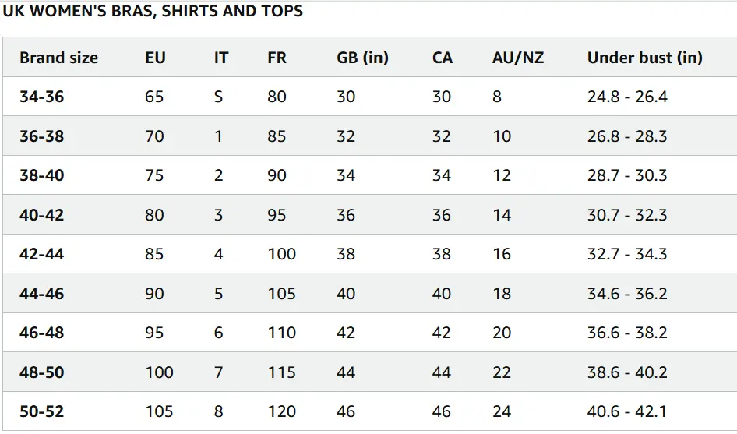Click the Under bust (in) column header
The image size is (737, 434).
pos(644,58)
